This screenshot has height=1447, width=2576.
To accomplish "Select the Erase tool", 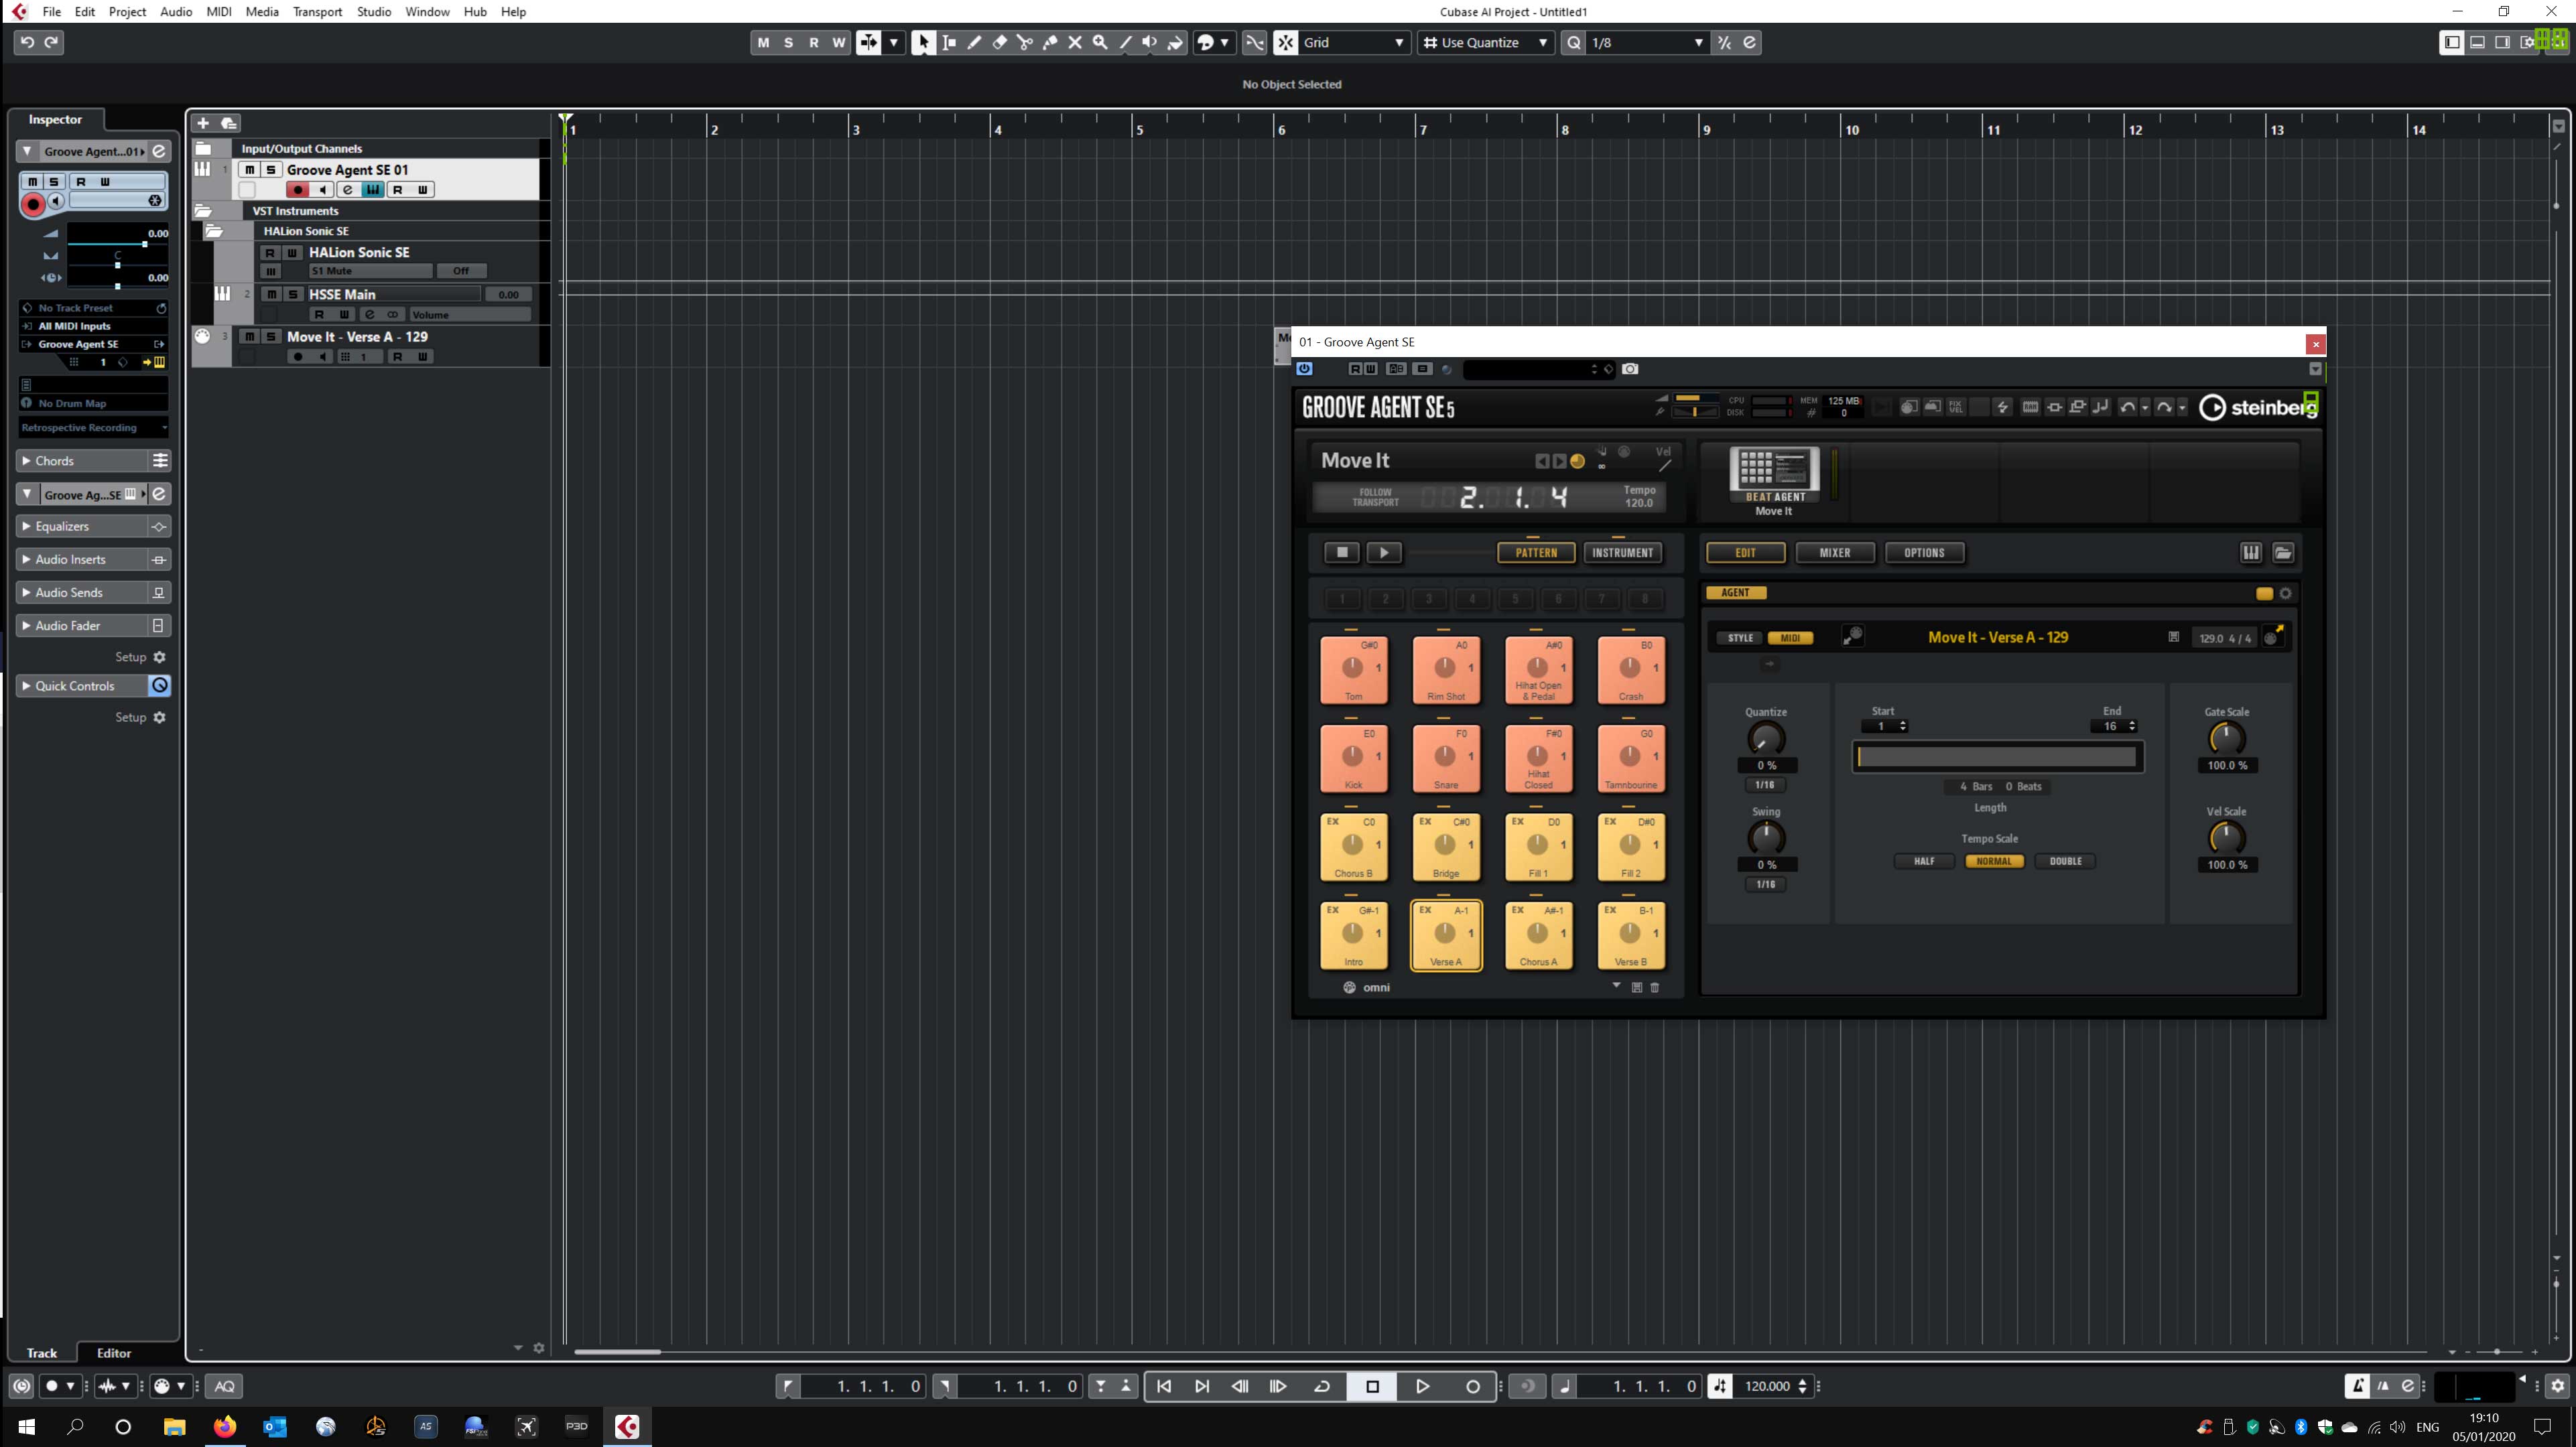I will click(999, 42).
